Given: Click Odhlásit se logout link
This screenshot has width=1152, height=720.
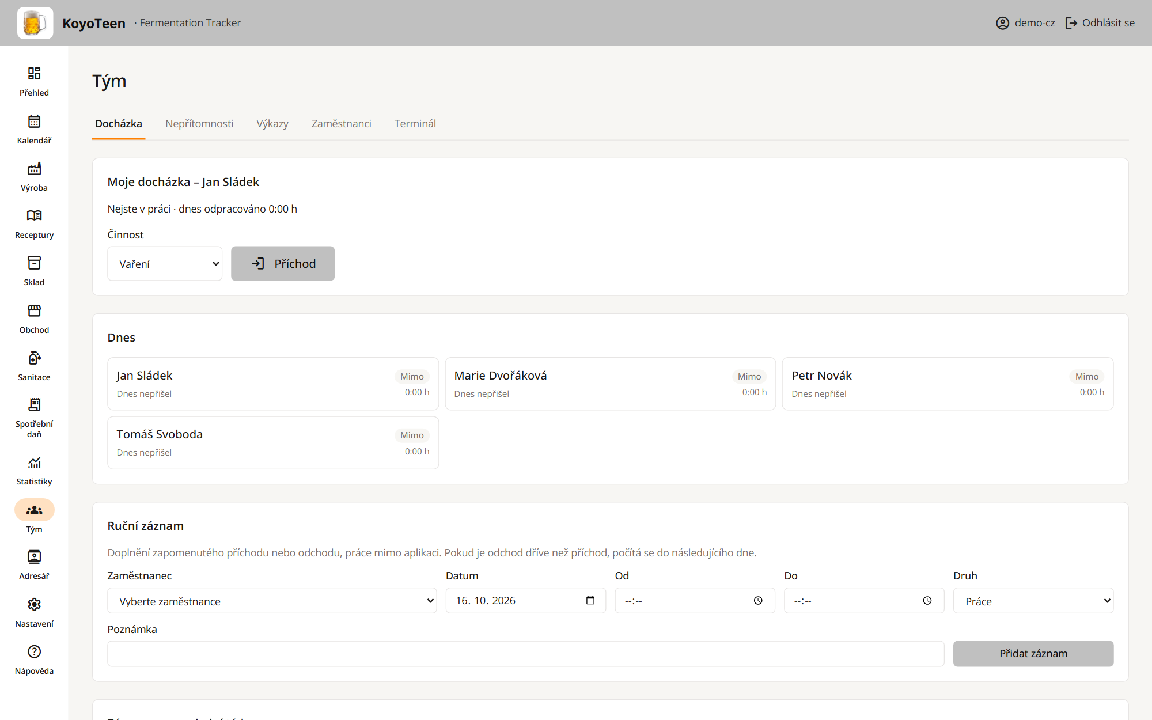Looking at the screenshot, I should tap(1100, 23).
